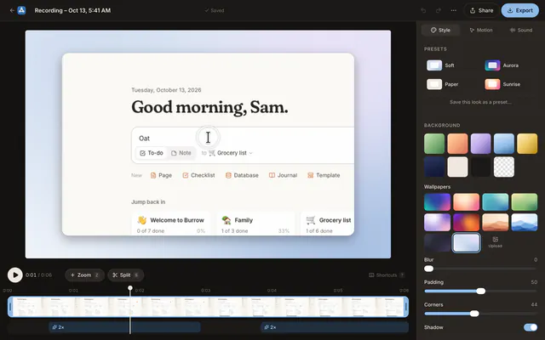Screen dimensions: 545x340
Task: Select the second 2× zoom segment
Action: pyautogui.click(x=335, y=327)
